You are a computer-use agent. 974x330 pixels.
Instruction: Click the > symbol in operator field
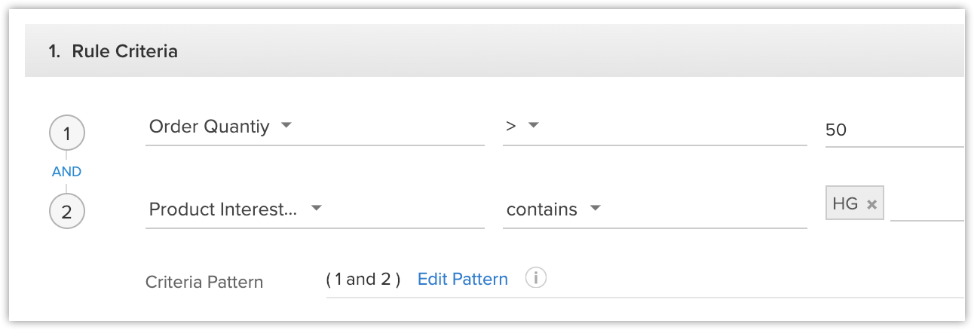pos(511,127)
